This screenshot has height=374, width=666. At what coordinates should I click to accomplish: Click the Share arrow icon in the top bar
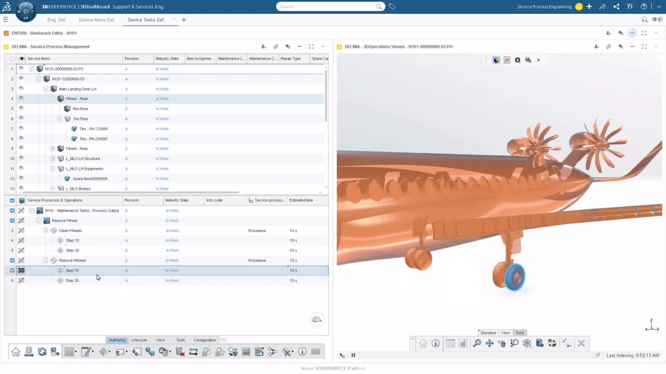tap(603, 6)
